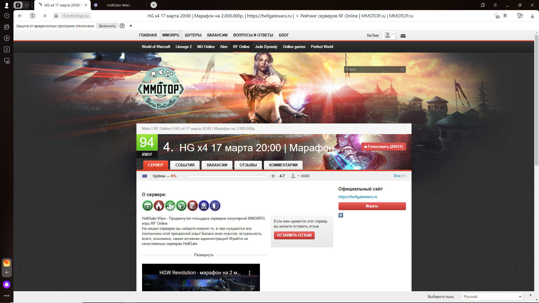
Task: Open the media player sidebar icon
Action: (7, 38)
